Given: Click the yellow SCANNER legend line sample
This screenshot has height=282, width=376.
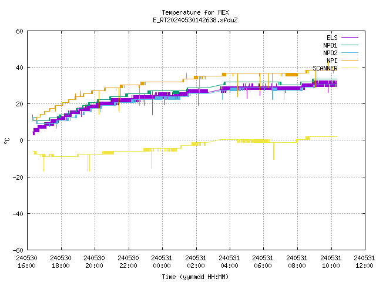Looking at the screenshot, I should (x=350, y=68).
